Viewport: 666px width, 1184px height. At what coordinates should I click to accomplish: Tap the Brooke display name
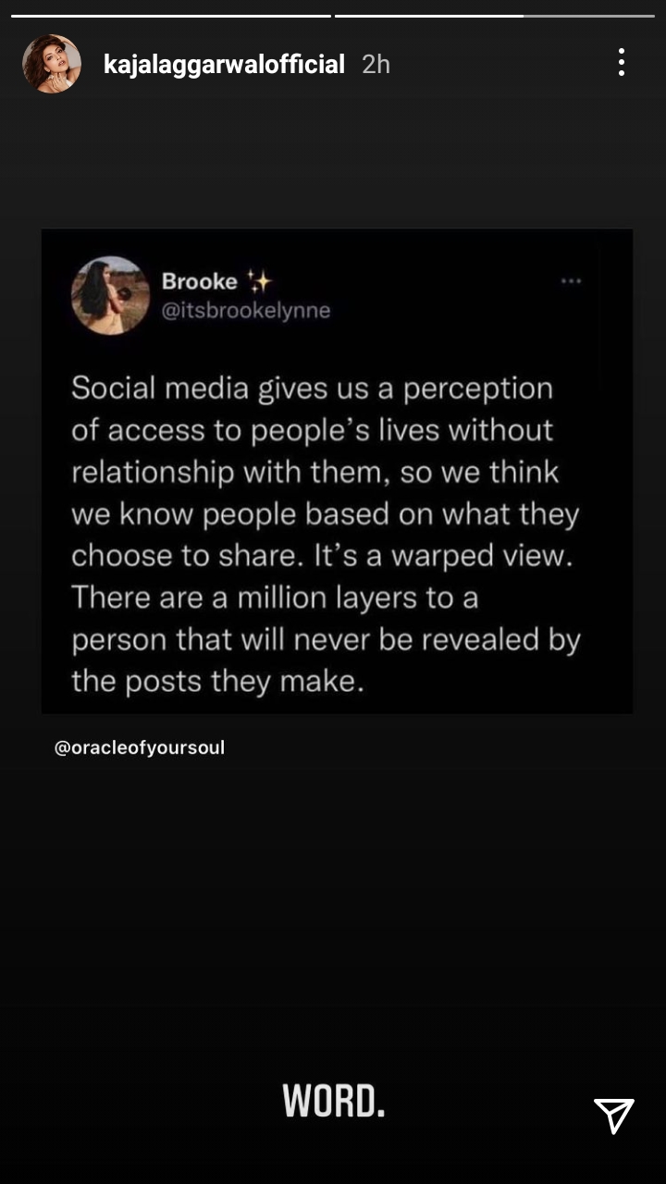coord(200,281)
